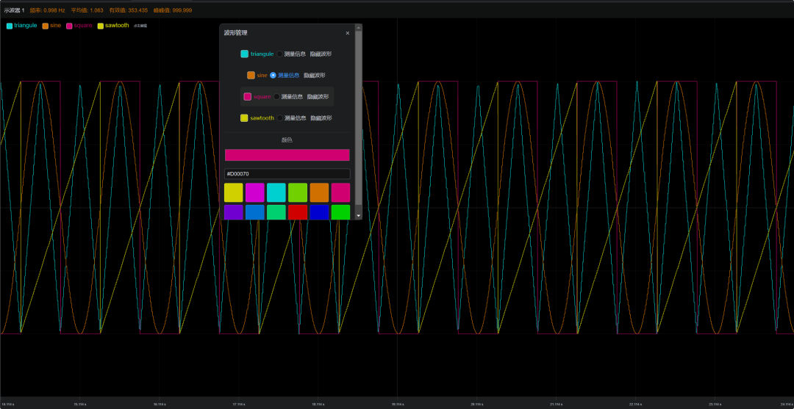Click the sawtooth label in the top legend
The height and width of the screenshot is (409, 794).
117,25
